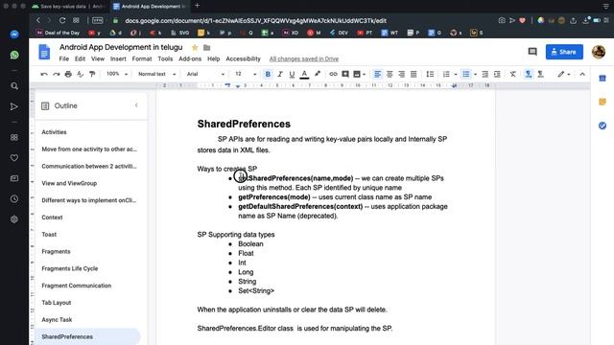Image resolution: width=614 pixels, height=345 pixels.
Task: Open line spacing options
Action: tap(430, 74)
